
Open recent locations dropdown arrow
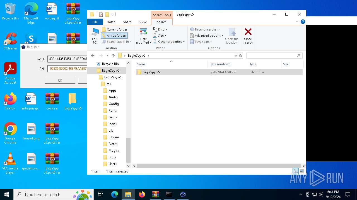click(x=107, y=56)
